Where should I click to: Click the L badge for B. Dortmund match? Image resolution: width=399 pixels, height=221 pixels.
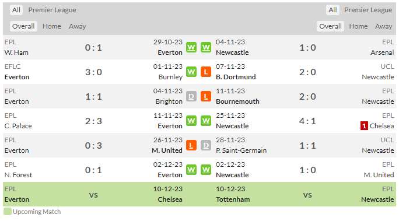coord(206,72)
